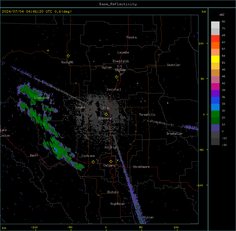
Task: Click the yellow v marker northwest of RockyMH
Action: pyautogui.click(x=48, y=50)
